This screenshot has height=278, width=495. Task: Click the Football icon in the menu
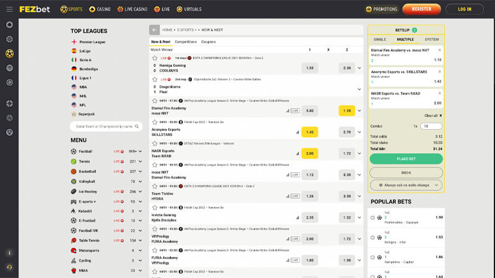click(74, 151)
